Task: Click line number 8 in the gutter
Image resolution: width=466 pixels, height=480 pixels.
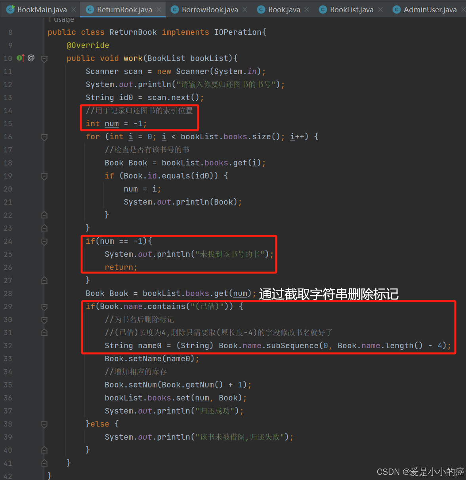Action: [10, 32]
